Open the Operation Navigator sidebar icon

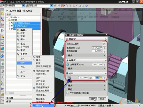(2, 31)
